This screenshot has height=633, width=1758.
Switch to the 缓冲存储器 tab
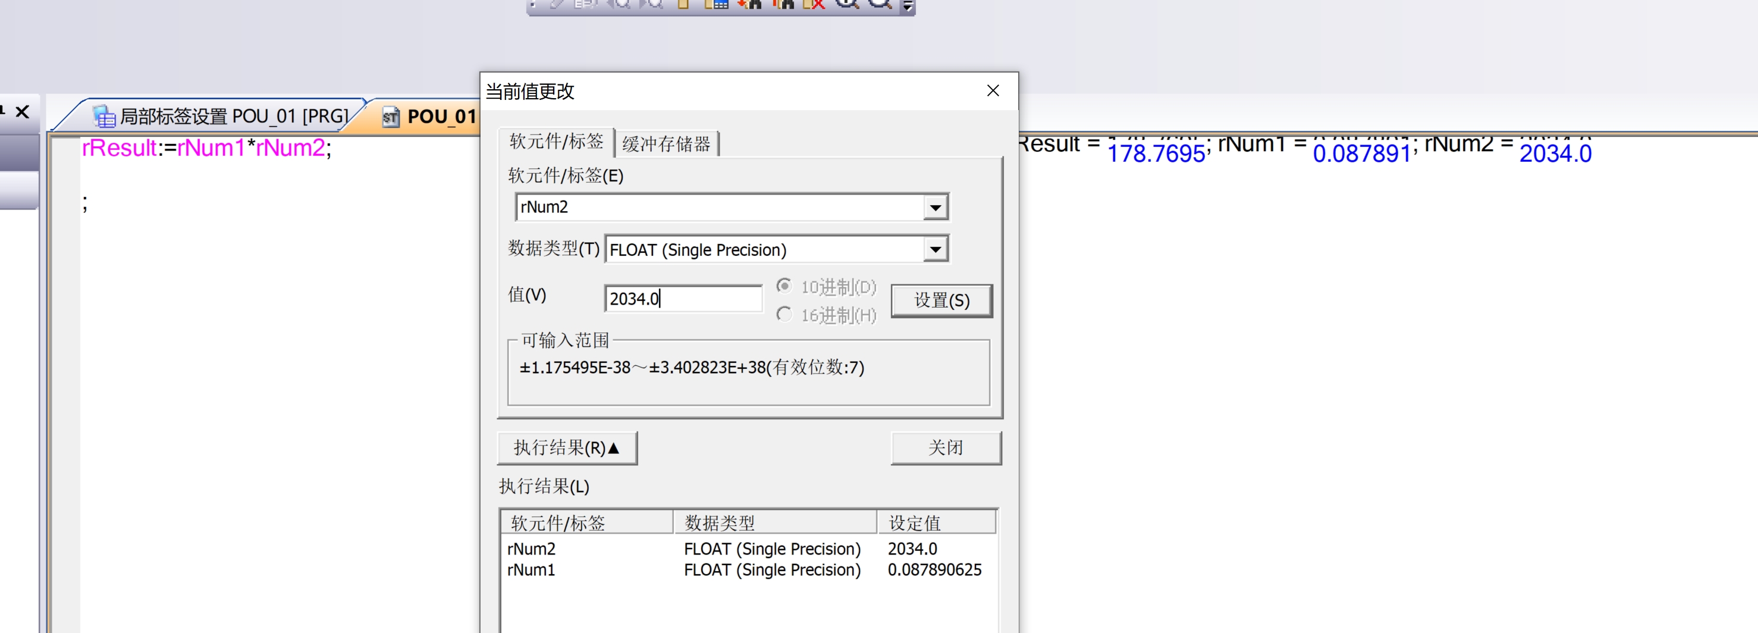point(666,144)
